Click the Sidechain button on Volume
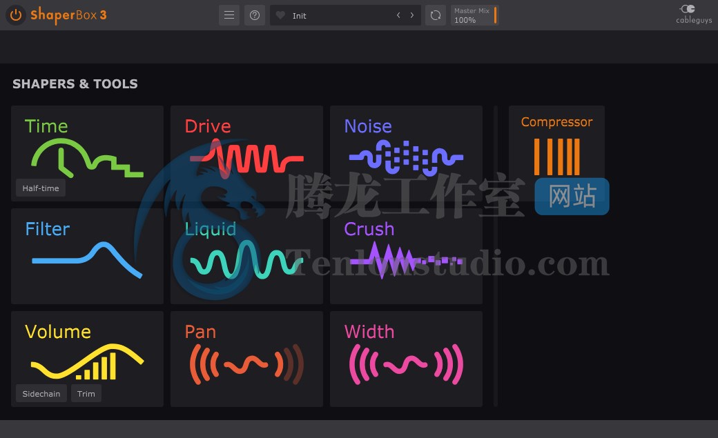 [41, 394]
